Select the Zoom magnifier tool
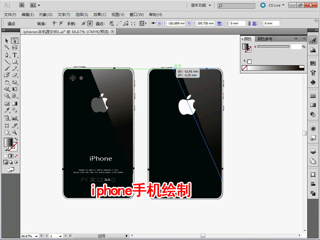The width and height of the screenshot is (320, 240). pyautogui.click(x=15, y=132)
